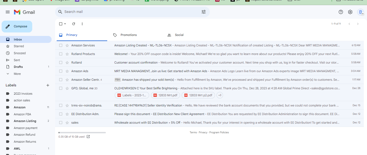Select the Amazon Services email checkbox
Image resolution: width=367 pixels, height=155 pixels.
[x=61, y=45]
